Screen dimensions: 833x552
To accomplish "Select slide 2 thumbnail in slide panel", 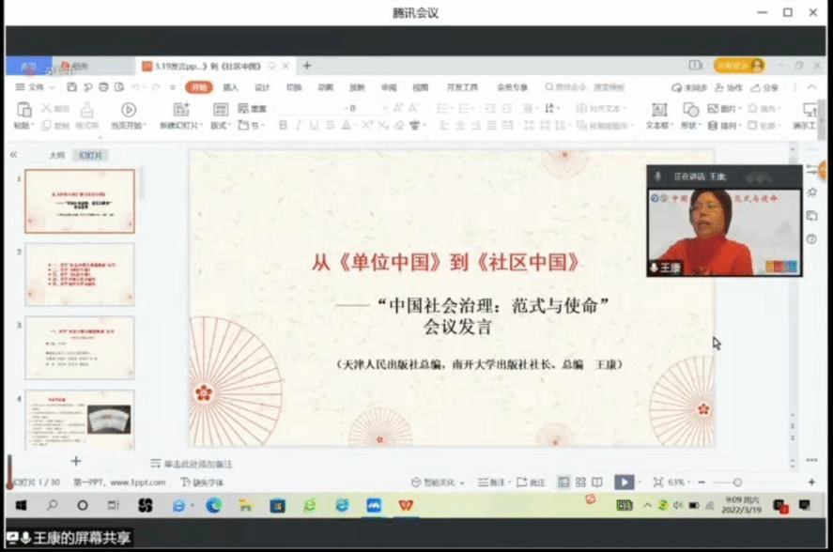I will pos(80,274).
